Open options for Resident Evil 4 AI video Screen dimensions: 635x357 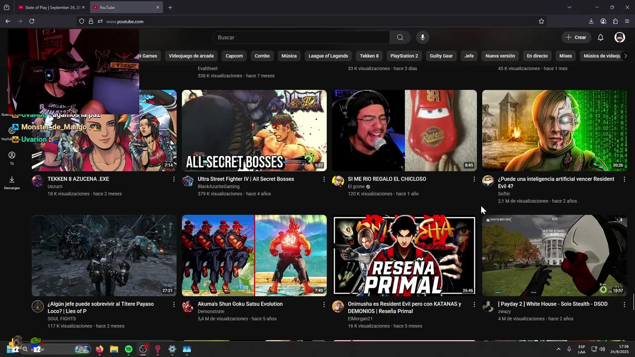pyautogui.click(x=624, y=179)
